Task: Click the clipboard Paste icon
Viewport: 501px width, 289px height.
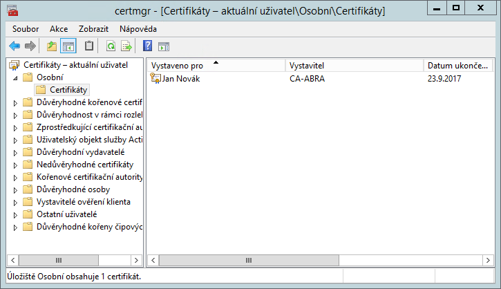Action: [x=88, y=46]
